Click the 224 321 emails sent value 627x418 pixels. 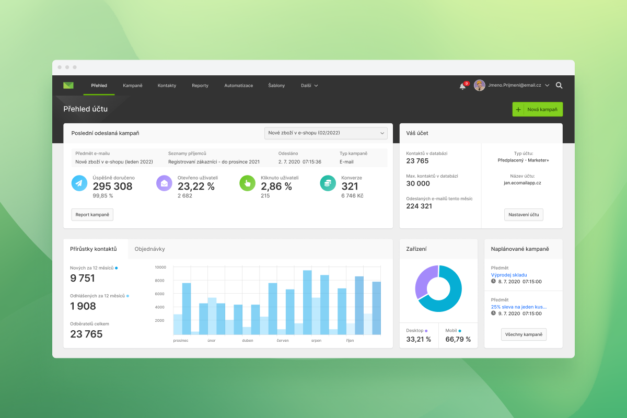click(419, 206)
